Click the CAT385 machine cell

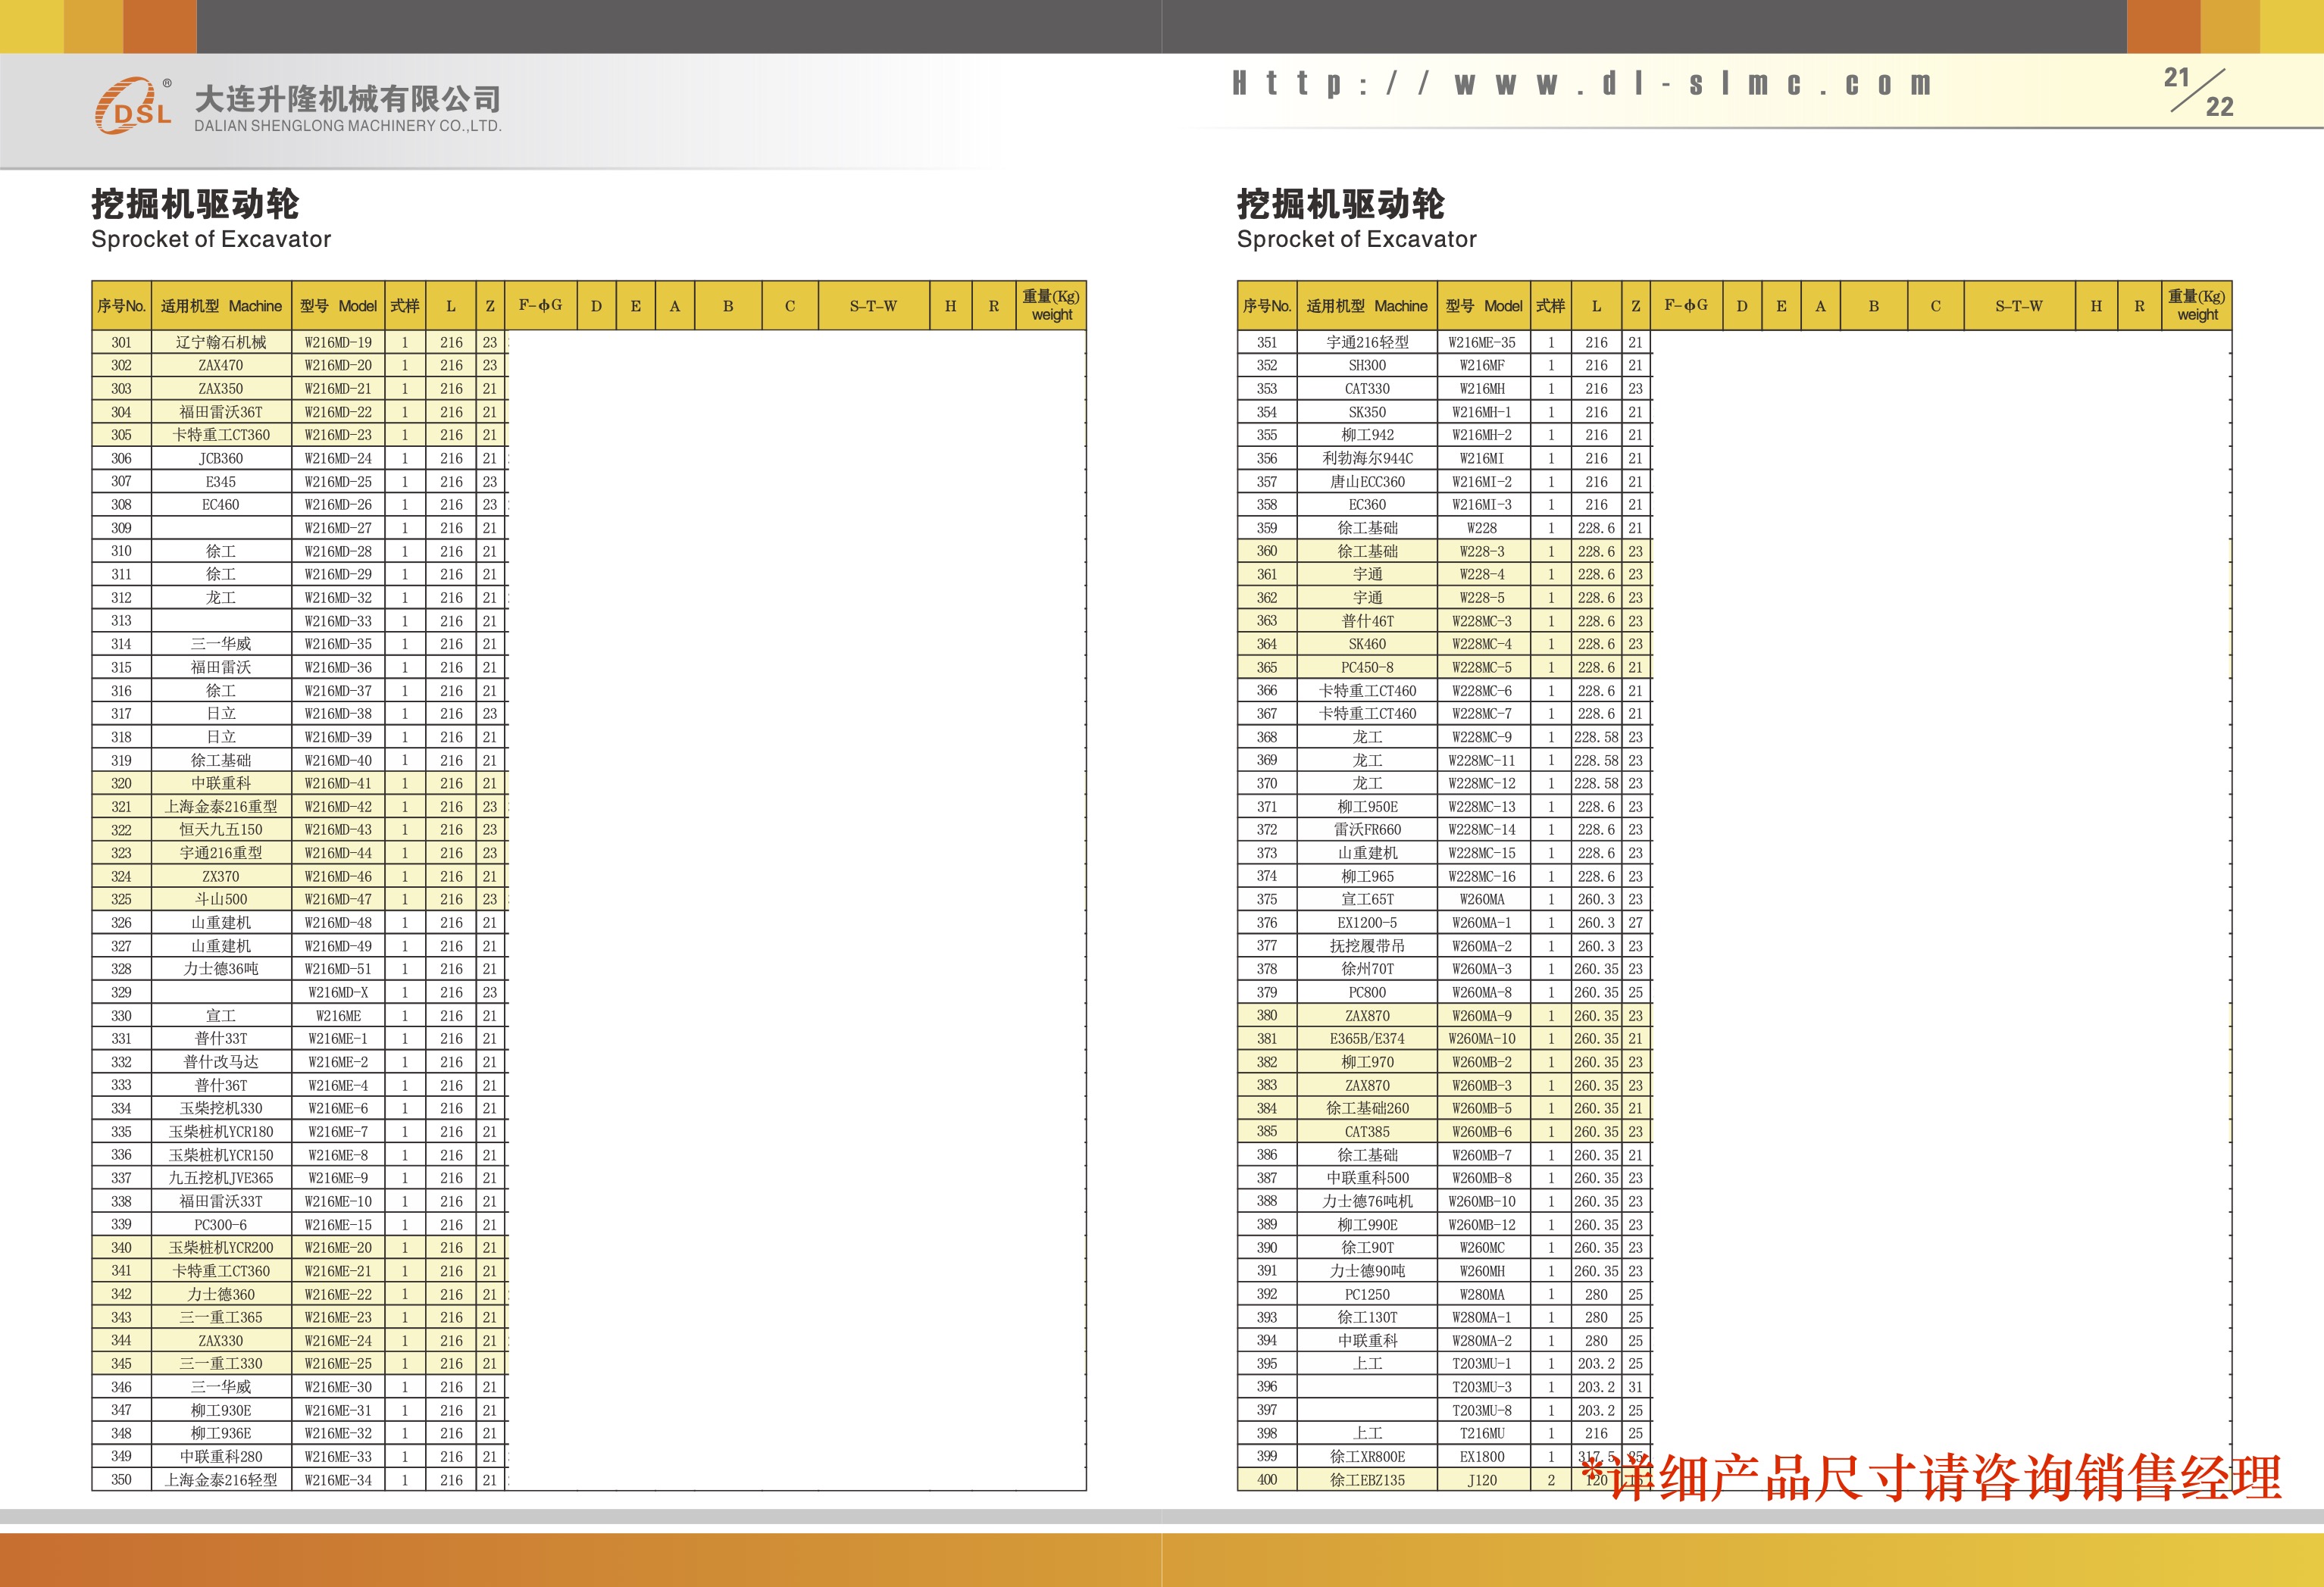(x=1367, y=1132)
